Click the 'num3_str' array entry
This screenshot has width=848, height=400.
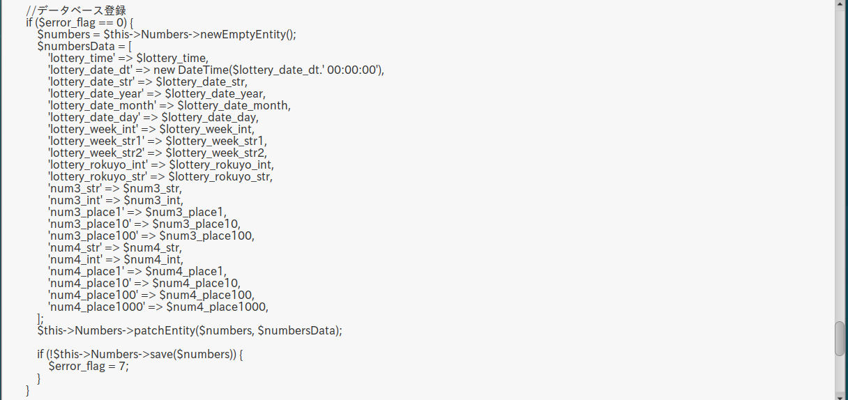click(115, 188)
